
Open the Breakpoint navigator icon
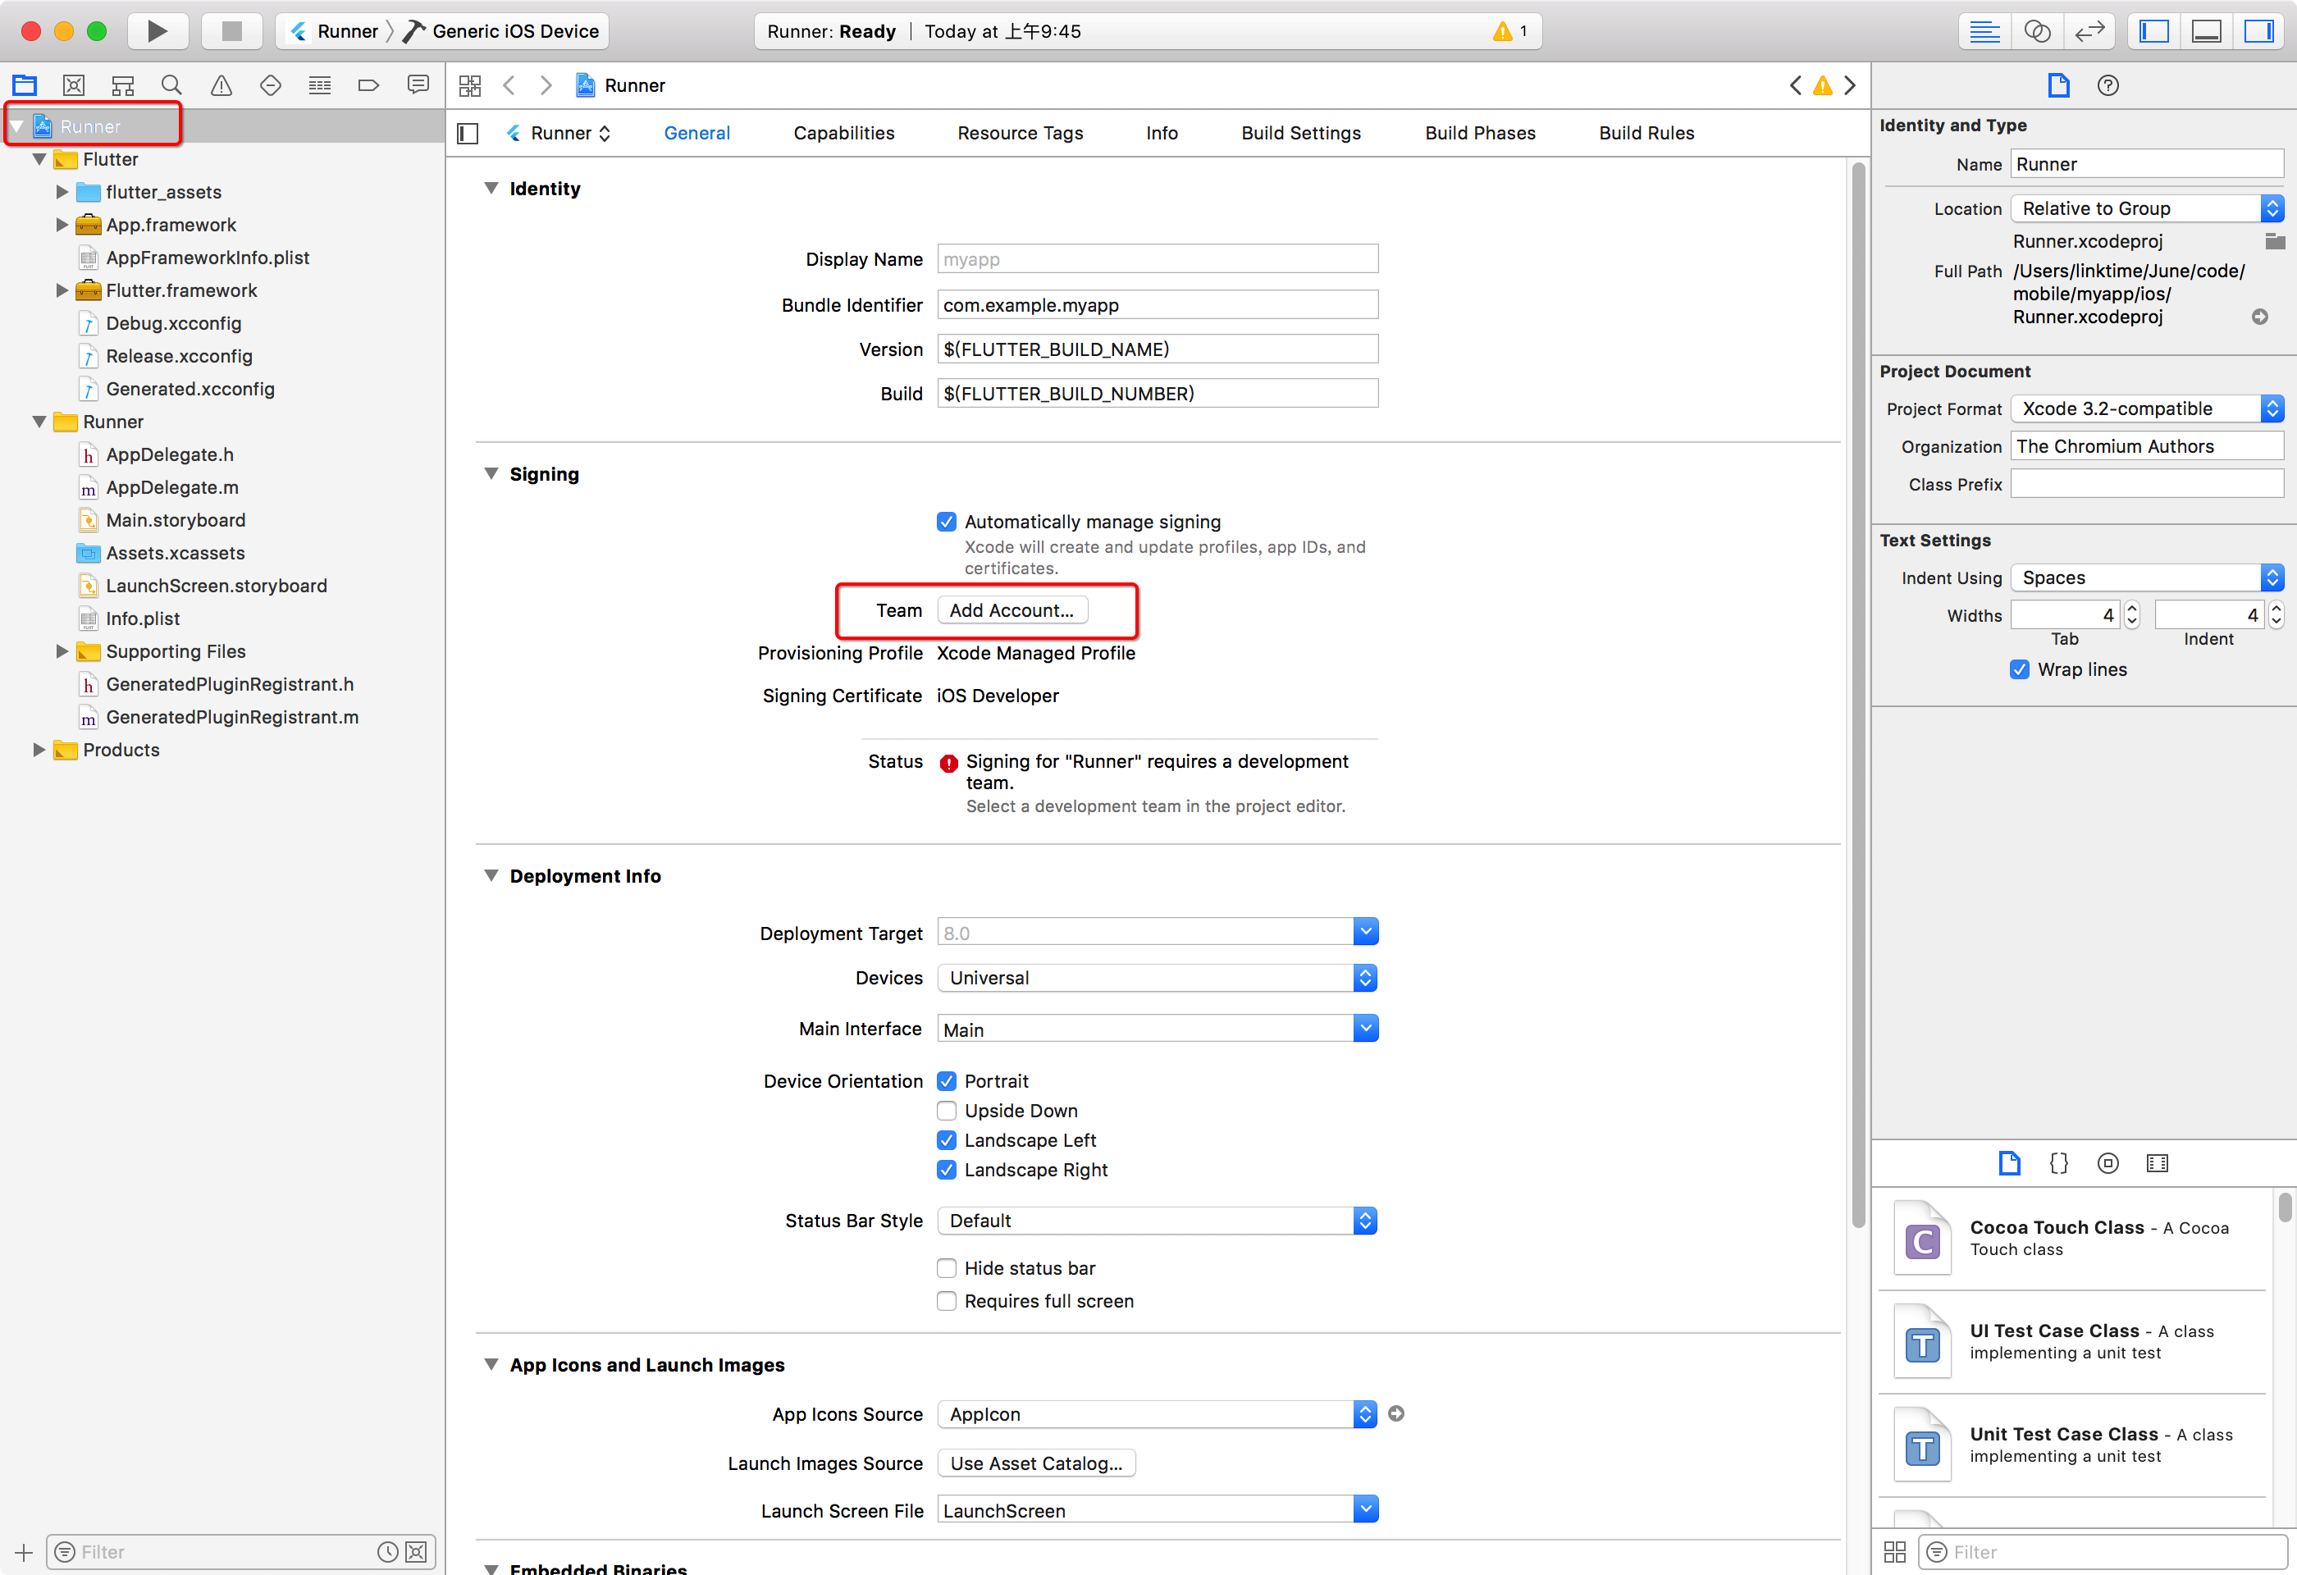click(368, 86)
